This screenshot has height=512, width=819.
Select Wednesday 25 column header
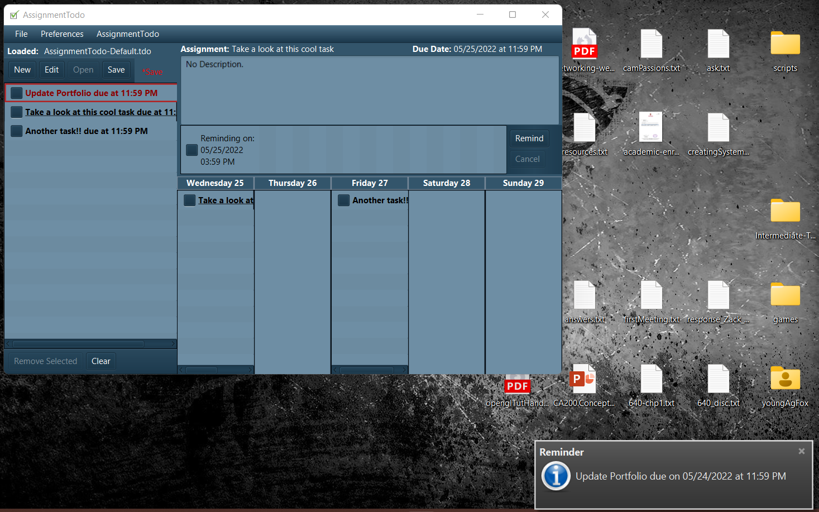pyautogui.click(x=215, y=183)
